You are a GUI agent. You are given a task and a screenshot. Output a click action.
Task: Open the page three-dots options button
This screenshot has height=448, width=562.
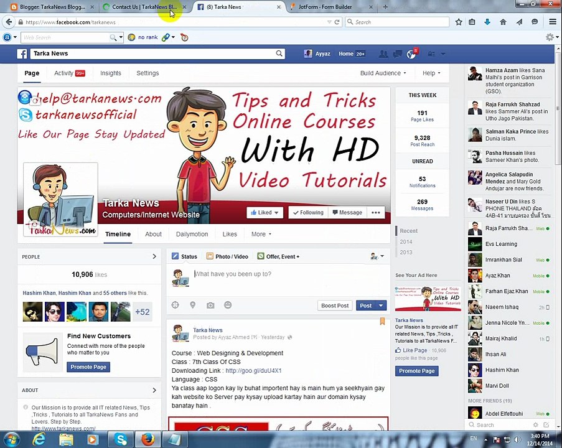tap(376, 213)
